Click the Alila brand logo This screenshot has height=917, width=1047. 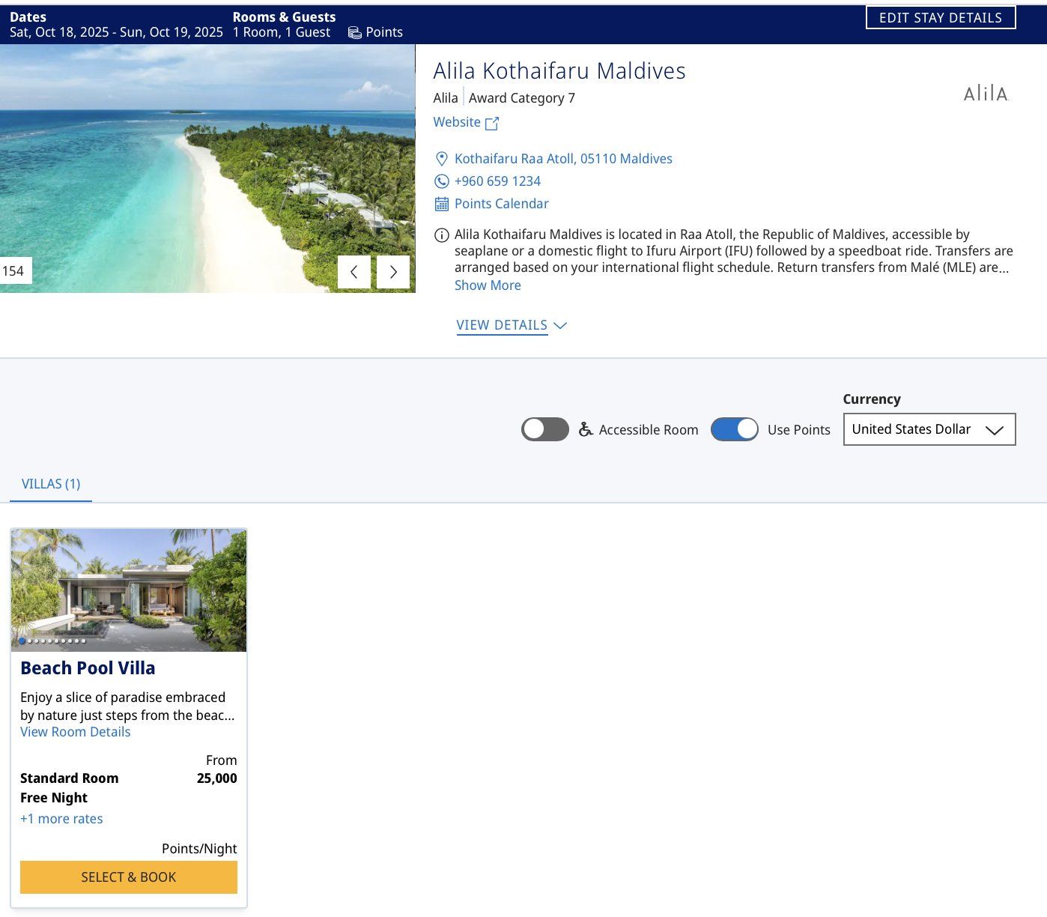pyautogui.click(x=986, y=94)
